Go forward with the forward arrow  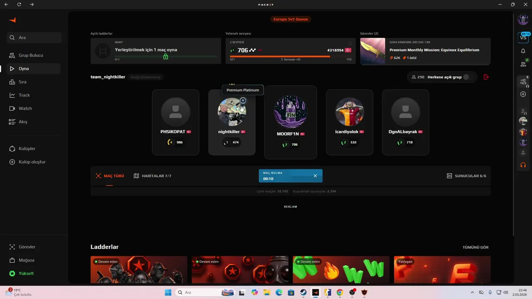[32, 5]
